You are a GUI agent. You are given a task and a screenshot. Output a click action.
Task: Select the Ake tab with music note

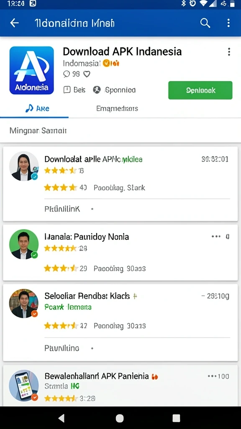tap(37, 109)
